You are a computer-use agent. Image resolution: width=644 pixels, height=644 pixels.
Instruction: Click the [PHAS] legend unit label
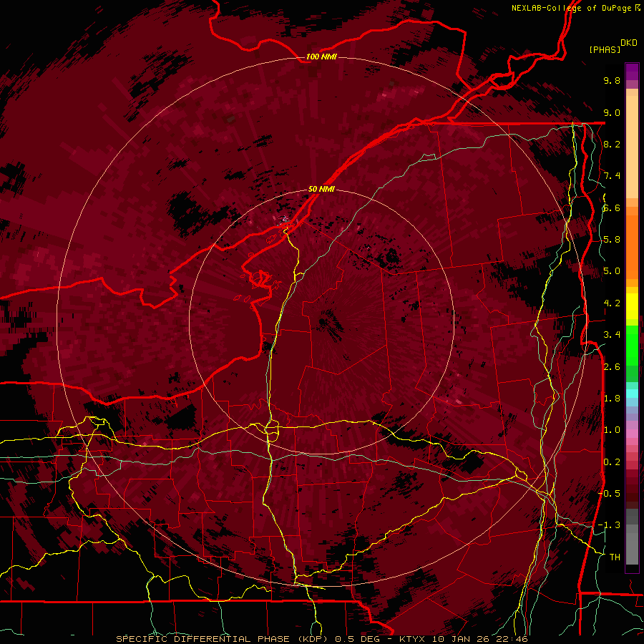click(x=605, y=49)
